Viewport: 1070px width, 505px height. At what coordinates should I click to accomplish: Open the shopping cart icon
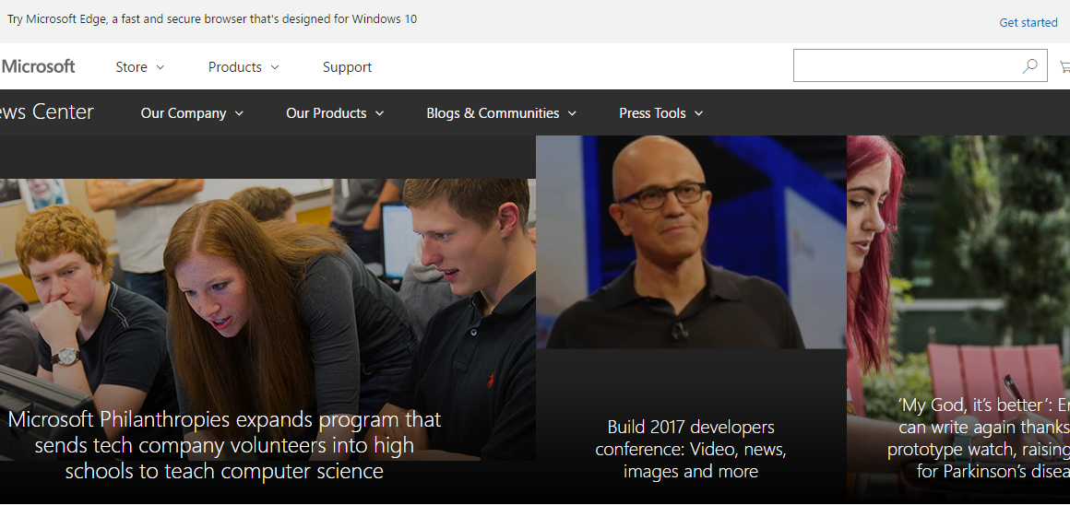point(1064,66)
